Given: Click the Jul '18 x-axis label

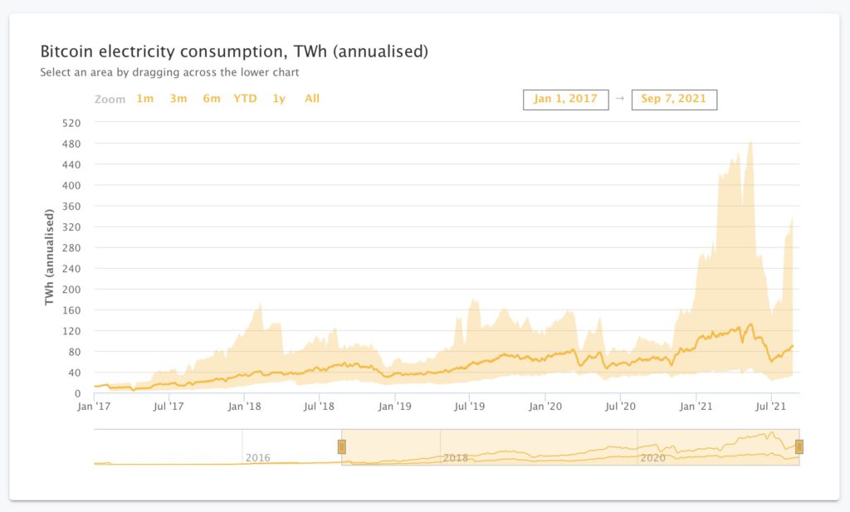Looking at the screenshot, I should [x=319, y=407].
